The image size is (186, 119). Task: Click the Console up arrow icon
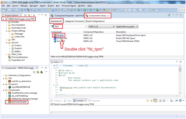pos(151,101)
